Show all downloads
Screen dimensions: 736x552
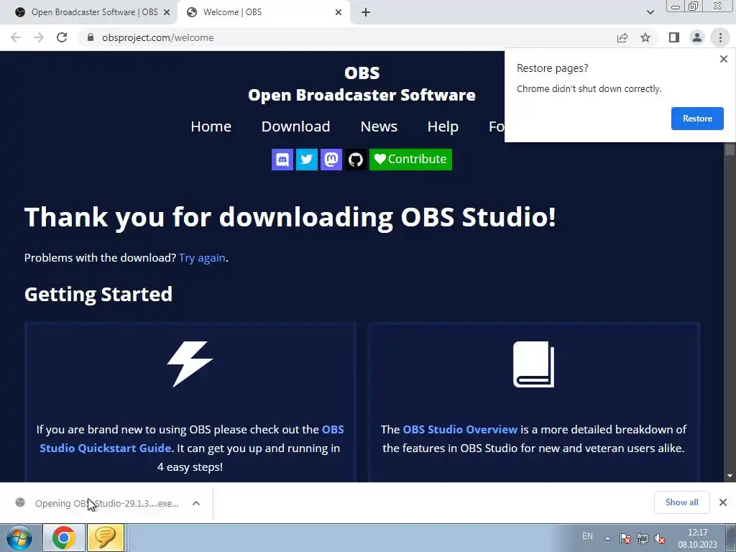pyautogui.click(x=681, y=502)
